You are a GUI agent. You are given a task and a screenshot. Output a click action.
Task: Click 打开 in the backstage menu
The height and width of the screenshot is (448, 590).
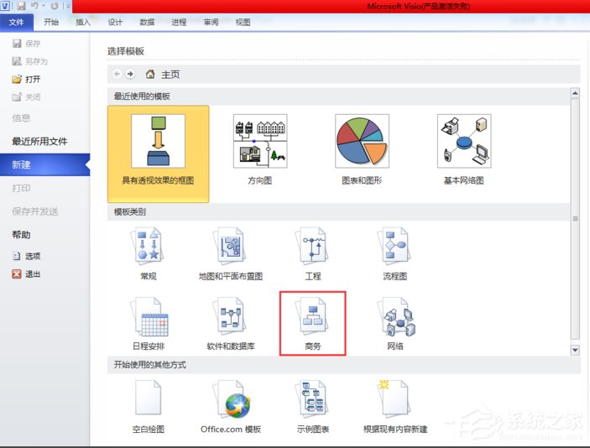coord(26,80)
